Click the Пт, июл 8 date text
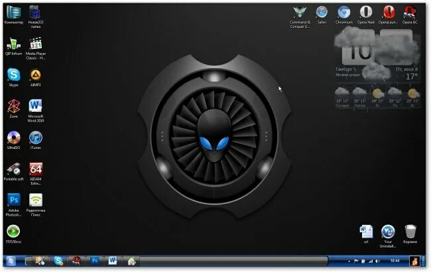This screenshot has height=272, width=431. (x=407, y=69)
